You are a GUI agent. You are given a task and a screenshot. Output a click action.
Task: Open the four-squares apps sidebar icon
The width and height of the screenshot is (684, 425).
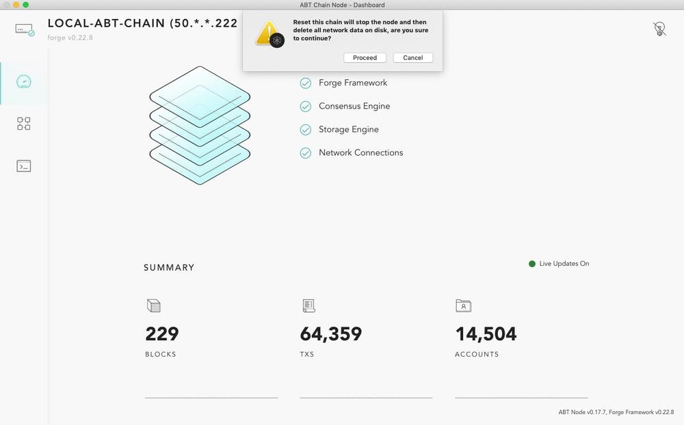(23, 124)
